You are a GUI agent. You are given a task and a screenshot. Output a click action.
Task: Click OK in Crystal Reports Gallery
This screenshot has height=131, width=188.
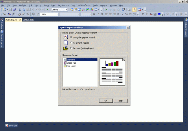pos(106,101)
